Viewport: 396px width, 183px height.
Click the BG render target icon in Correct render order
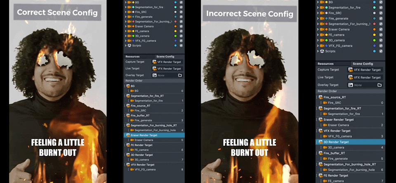point(128,86)
